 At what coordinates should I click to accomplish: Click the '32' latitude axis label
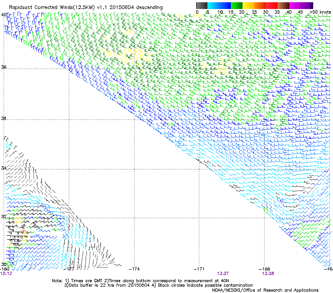(4, 217)
